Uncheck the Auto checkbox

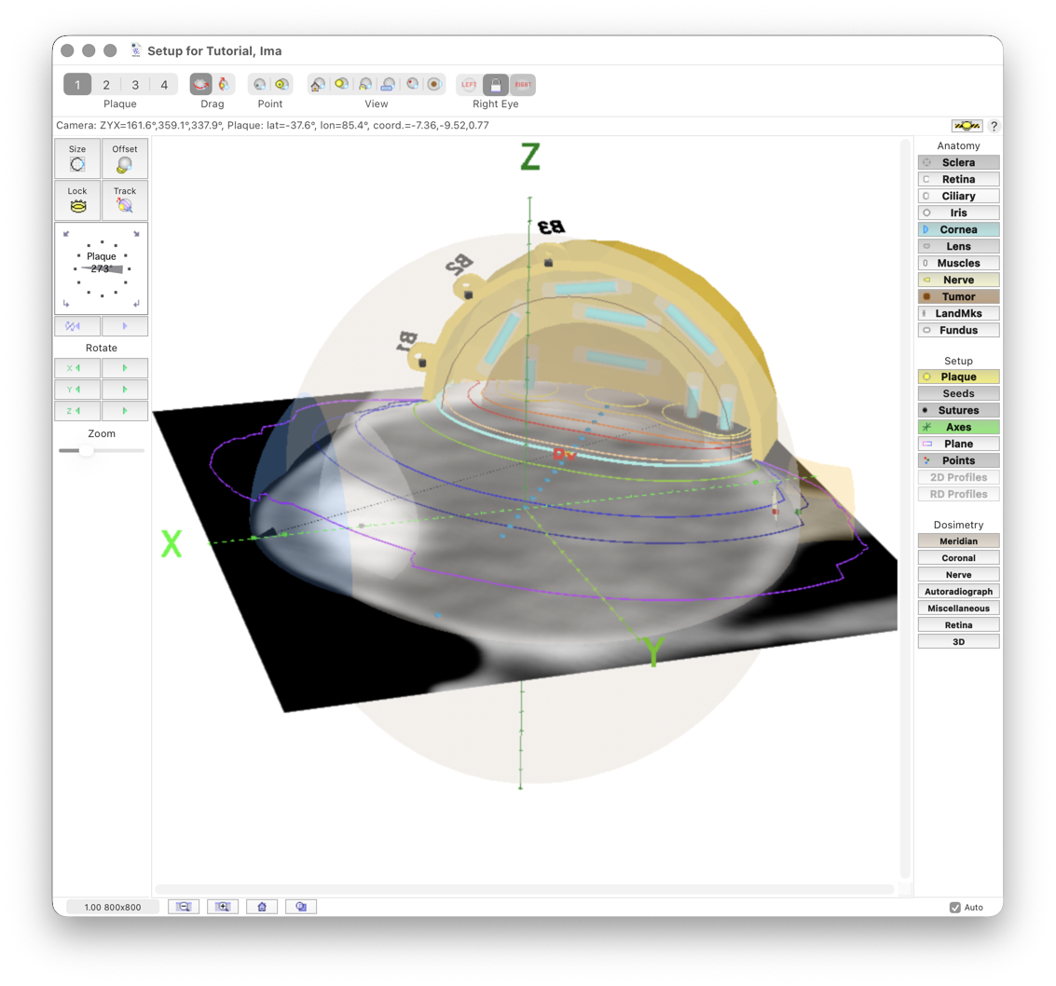pos(955,906)
